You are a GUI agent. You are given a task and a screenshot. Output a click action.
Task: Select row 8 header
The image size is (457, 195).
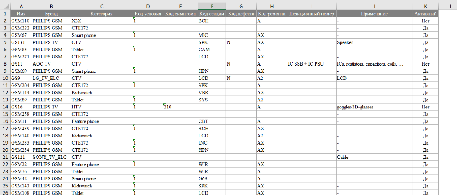pos(5,63)
